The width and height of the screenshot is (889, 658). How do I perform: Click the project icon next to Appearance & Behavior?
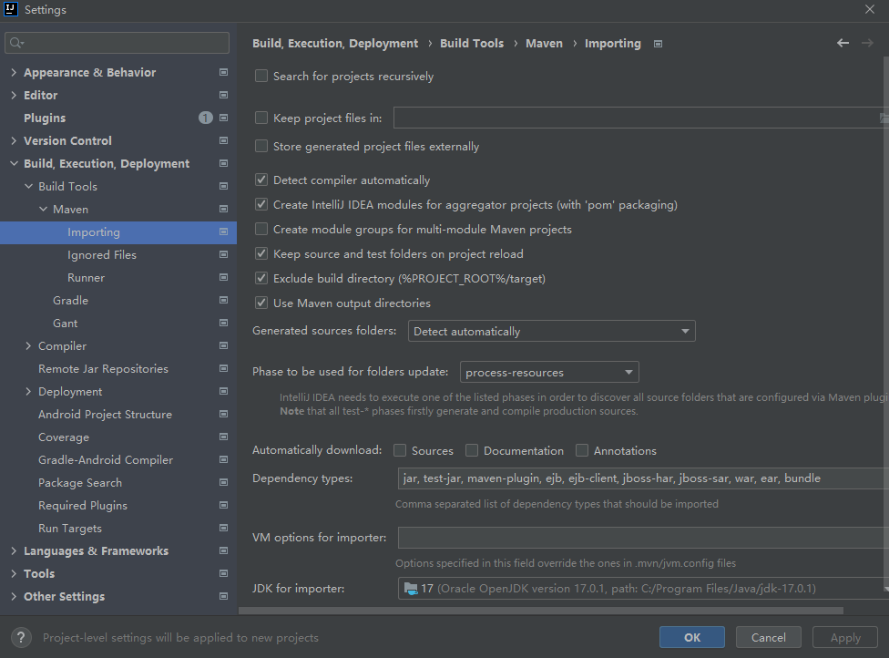click(223, 72)
